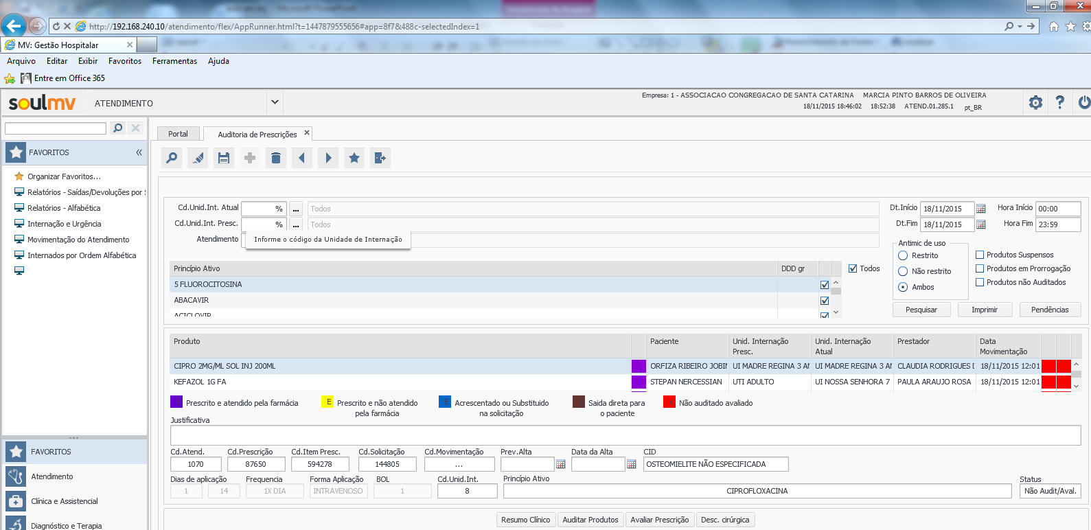
Task: Click the Resumo Clínico button
Action: coord(525,520)
